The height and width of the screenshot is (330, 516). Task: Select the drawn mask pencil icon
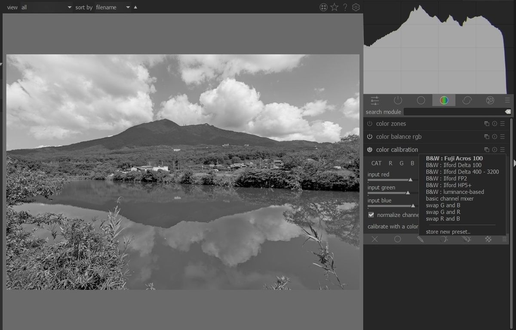[420, 239]
